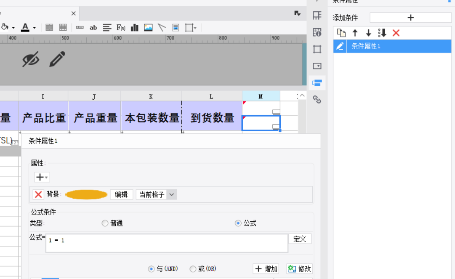This screenshot has width=455, height=279.
Task: Add a new condition with the plus button
Action: coord(410,18)
